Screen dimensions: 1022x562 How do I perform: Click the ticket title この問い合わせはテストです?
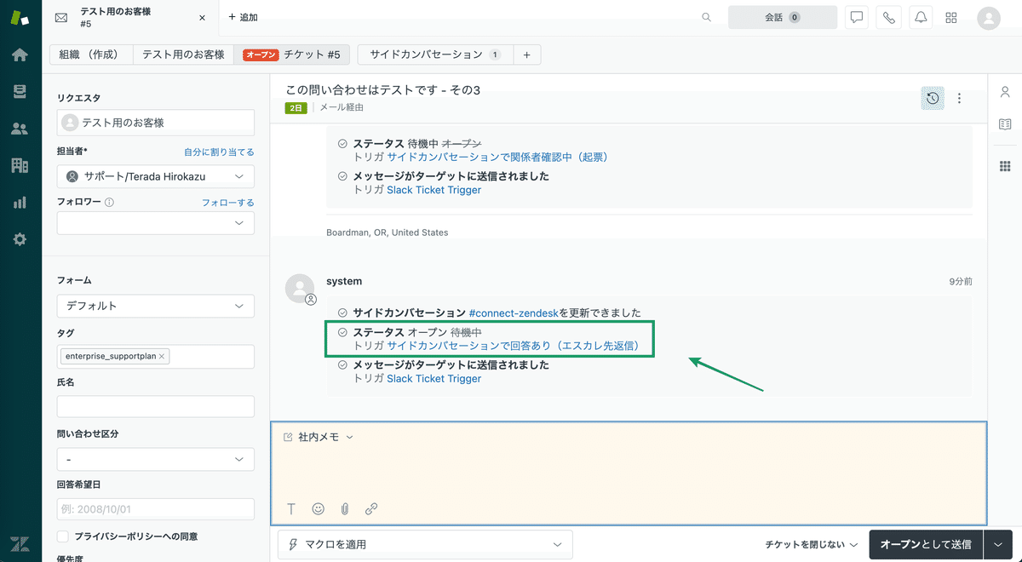pos(383,90)
